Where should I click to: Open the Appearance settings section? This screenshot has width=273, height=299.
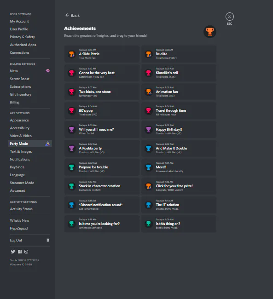pyautogui.click(x=19, y=120)
